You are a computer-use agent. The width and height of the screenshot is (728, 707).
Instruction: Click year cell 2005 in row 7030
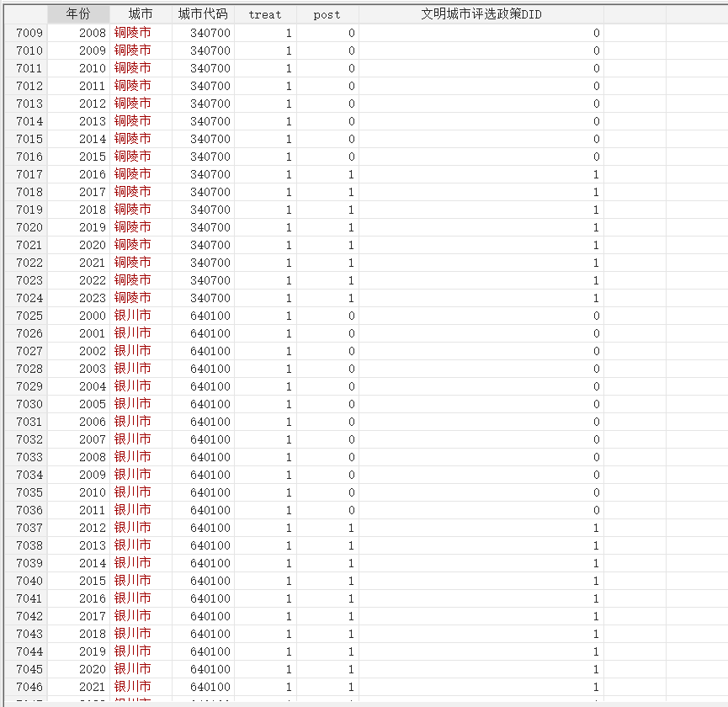[x=78, y=404]
